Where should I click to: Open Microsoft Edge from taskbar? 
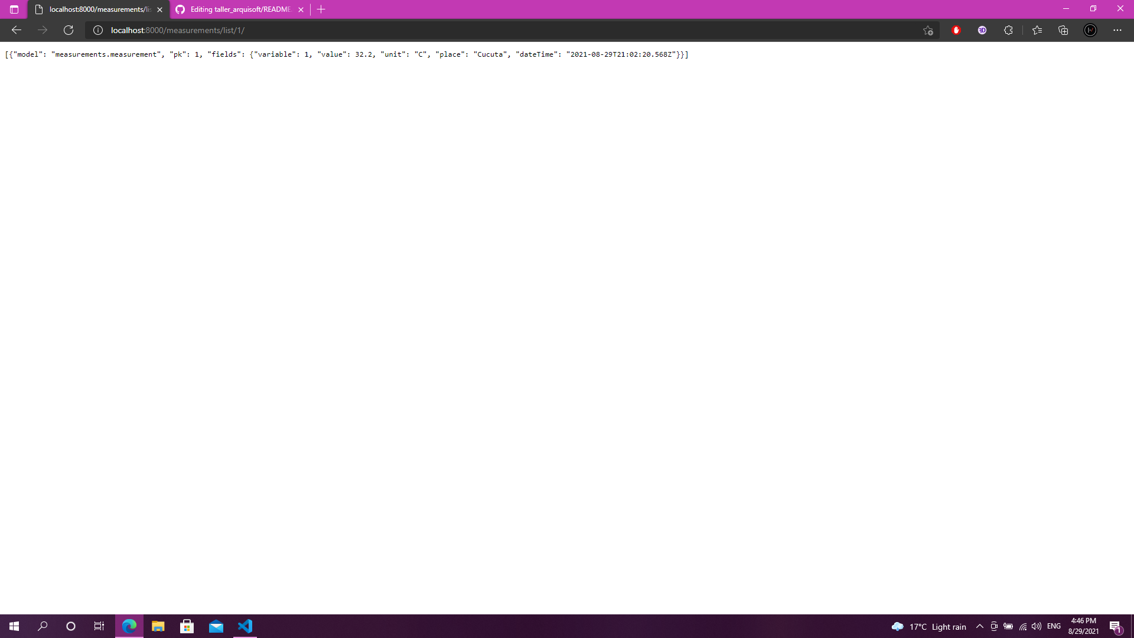(x=129, y=626)
